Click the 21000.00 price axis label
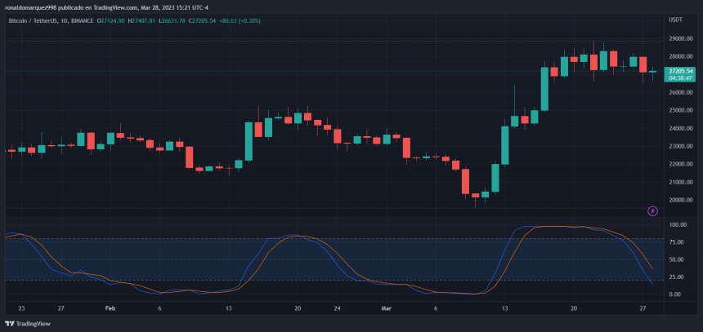This screenshot has width=703, height=332. [681, 182]
